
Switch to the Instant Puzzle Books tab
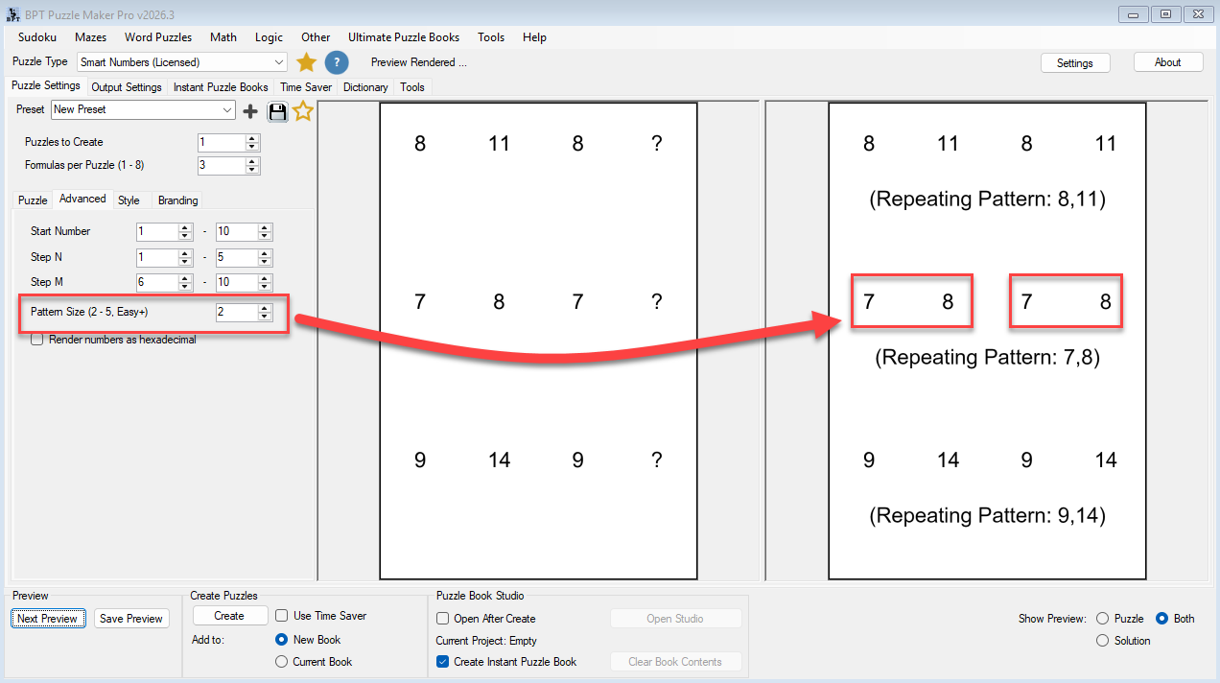coord(221,87)
